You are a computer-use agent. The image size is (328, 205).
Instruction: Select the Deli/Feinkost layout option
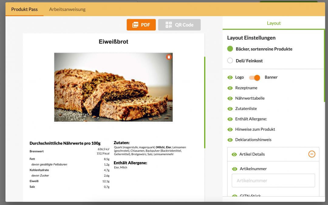pyautogui.click(x=230, y=60)
